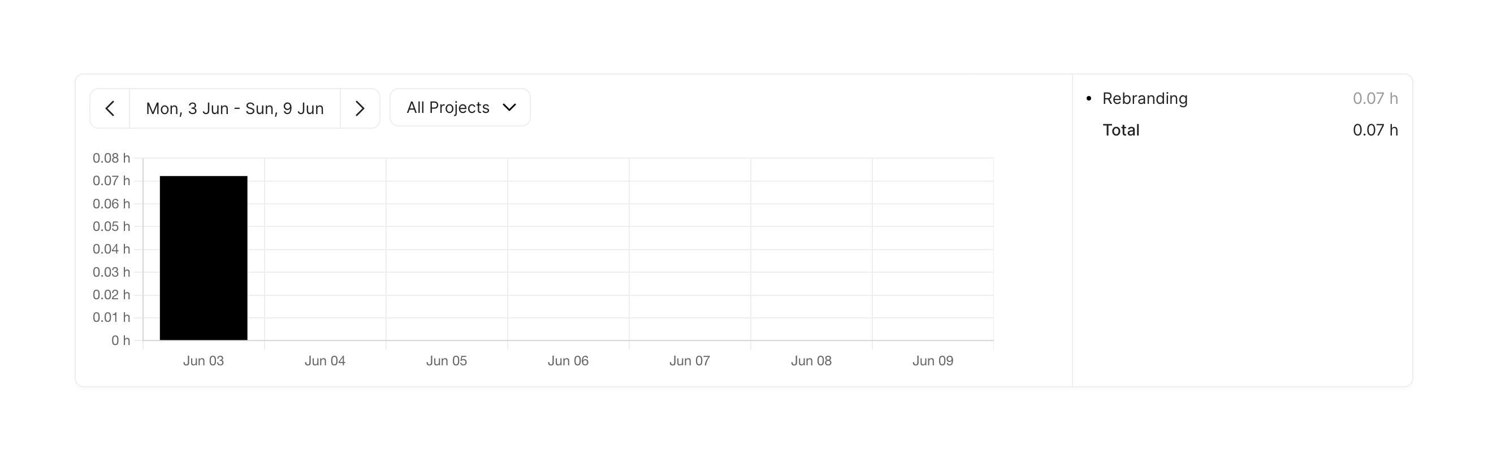Click the Total 0.07 h value

click(1375, 130)
